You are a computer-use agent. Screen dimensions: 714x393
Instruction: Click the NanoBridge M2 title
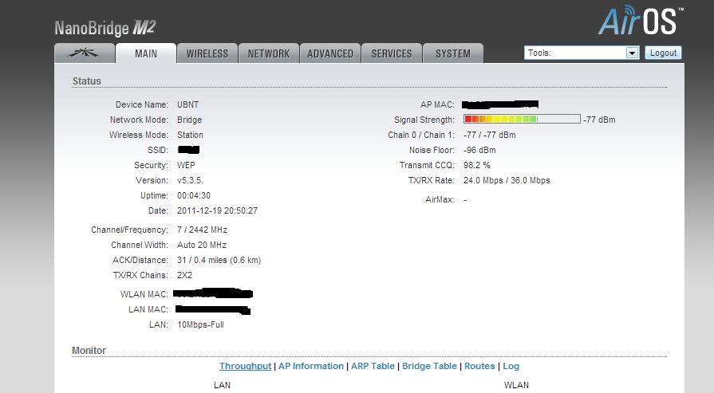pyautogui.click(x=105, y=28)
